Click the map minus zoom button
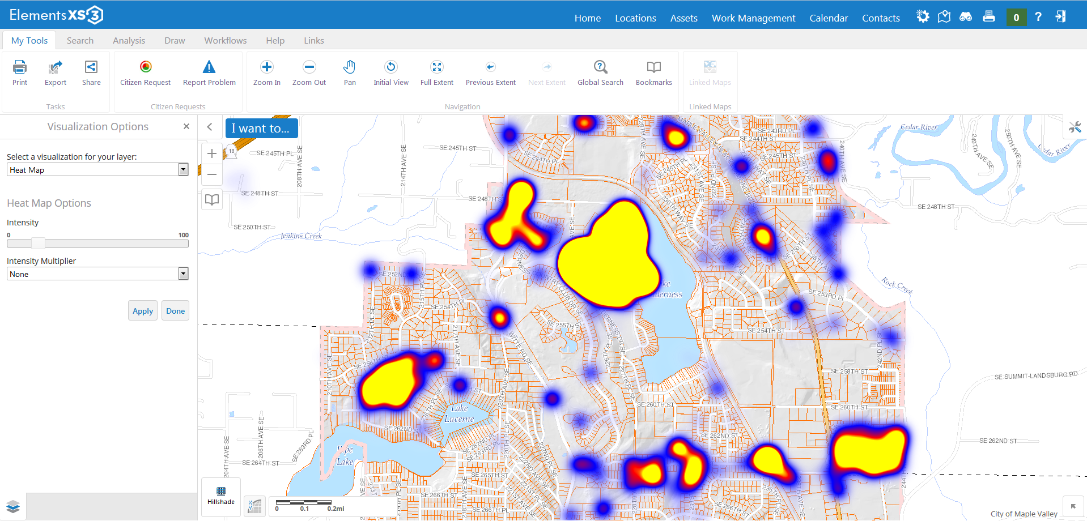This screenshot has width=1087, height=521. pos(212,174)
